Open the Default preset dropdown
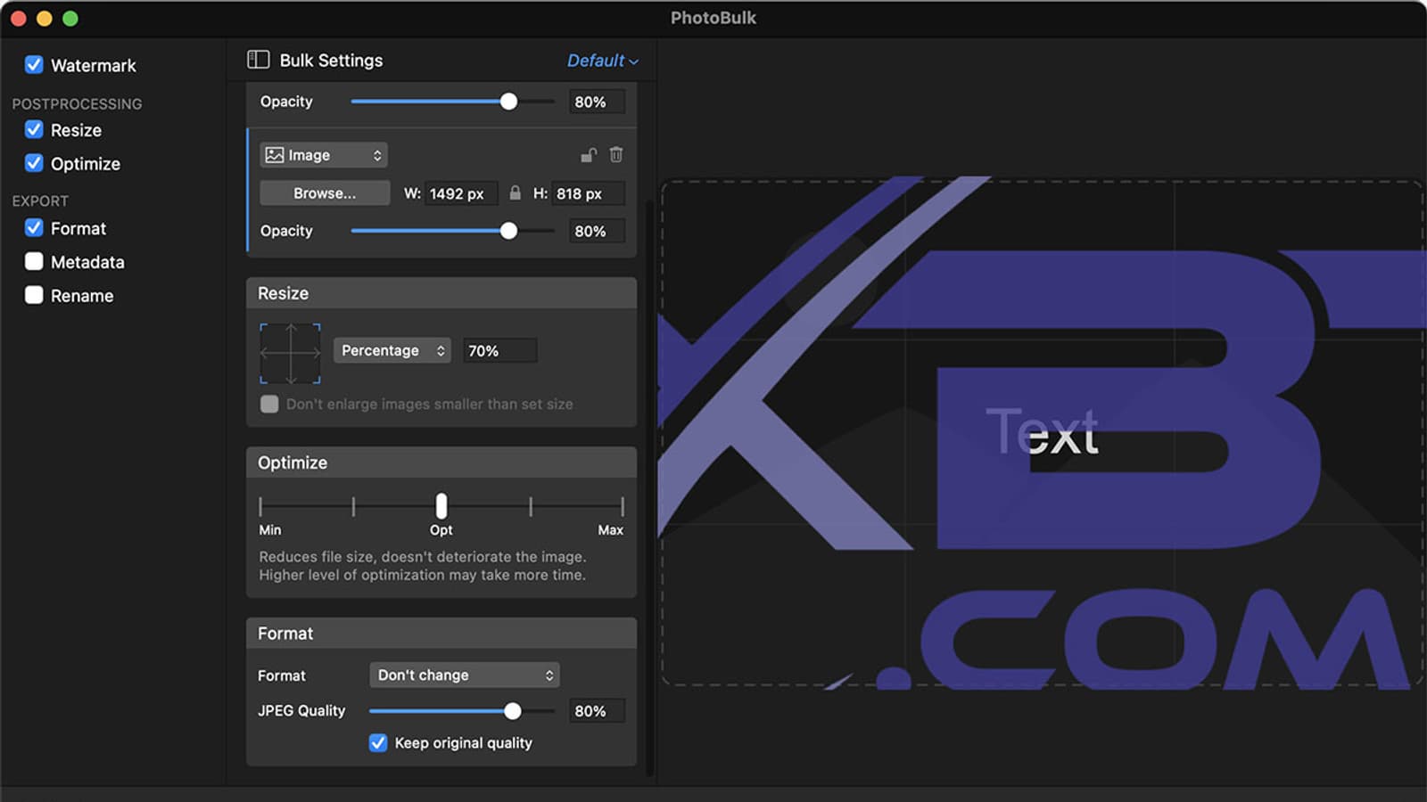The height and width of the screenshot is (802, 1427). [x=603, y=61]
